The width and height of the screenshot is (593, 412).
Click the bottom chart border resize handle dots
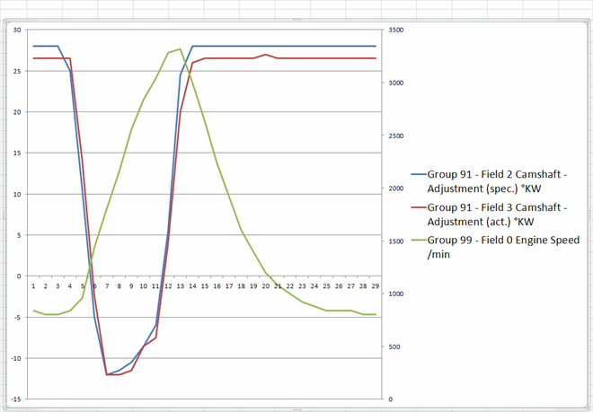click(296, 409)
